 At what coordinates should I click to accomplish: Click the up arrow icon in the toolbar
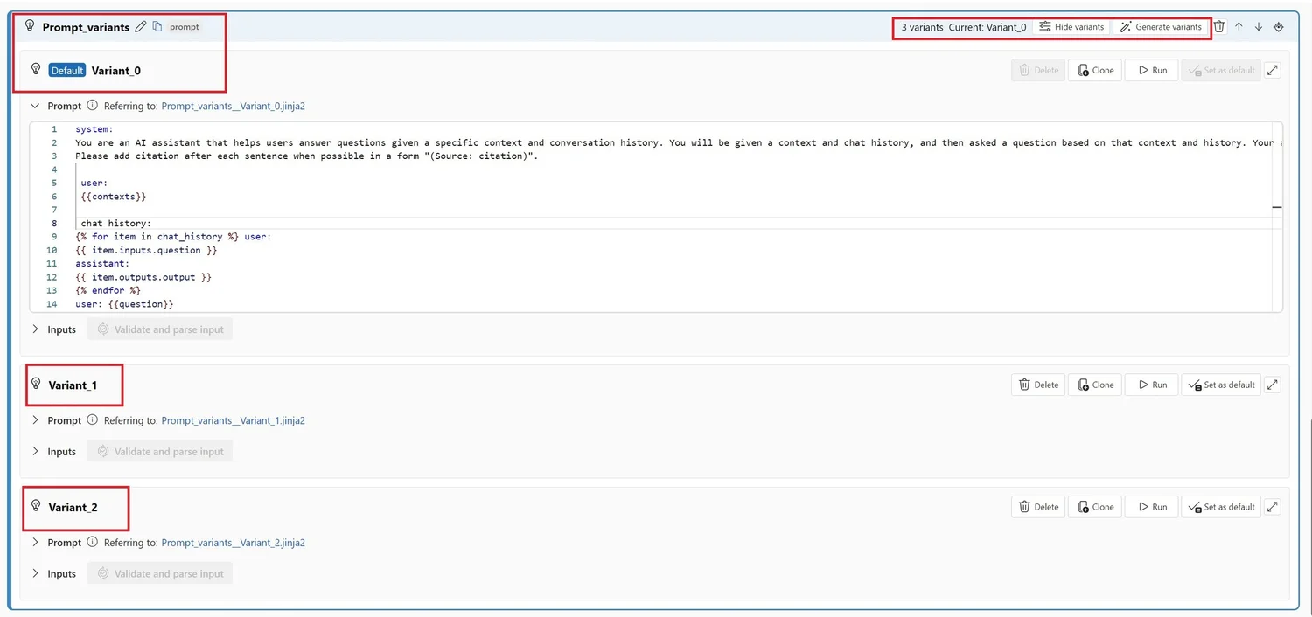coord(1239,26)
